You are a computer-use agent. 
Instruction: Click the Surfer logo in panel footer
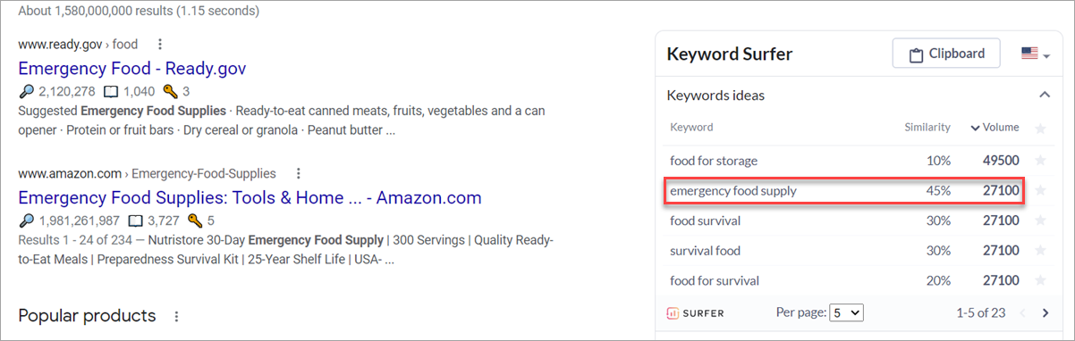pos(696,313)
